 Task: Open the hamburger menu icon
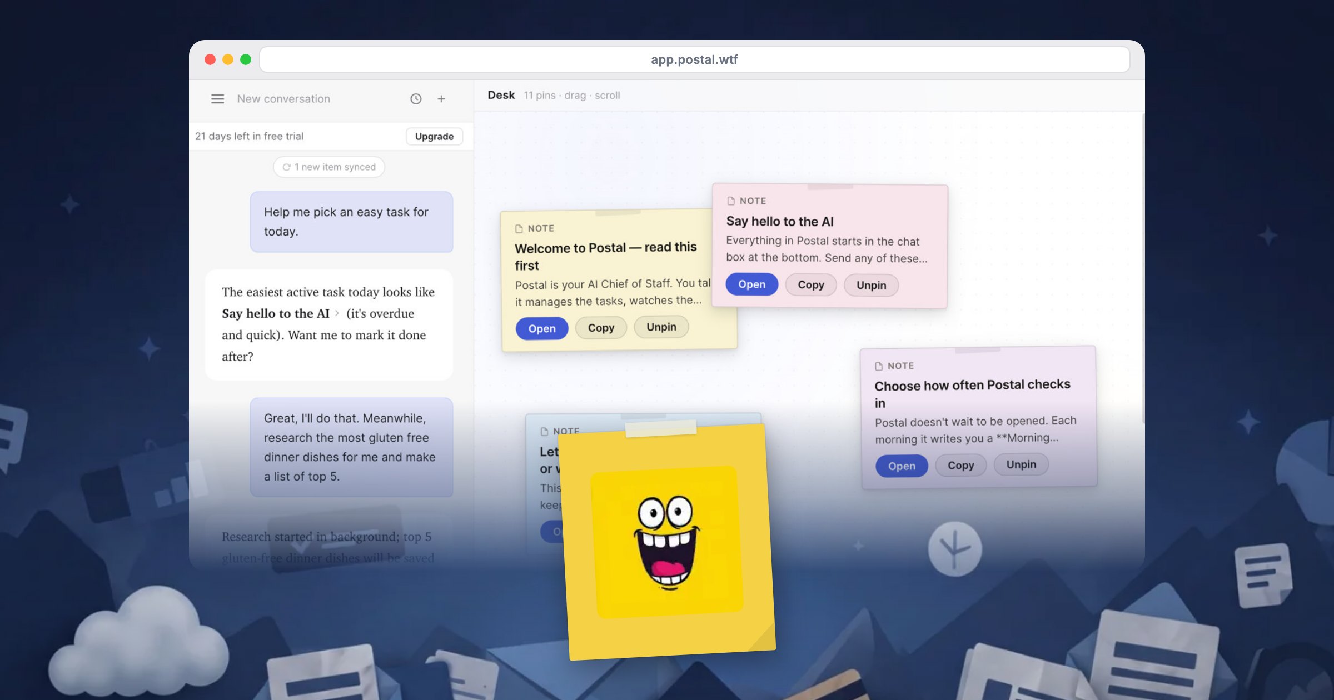pos(217,99)
